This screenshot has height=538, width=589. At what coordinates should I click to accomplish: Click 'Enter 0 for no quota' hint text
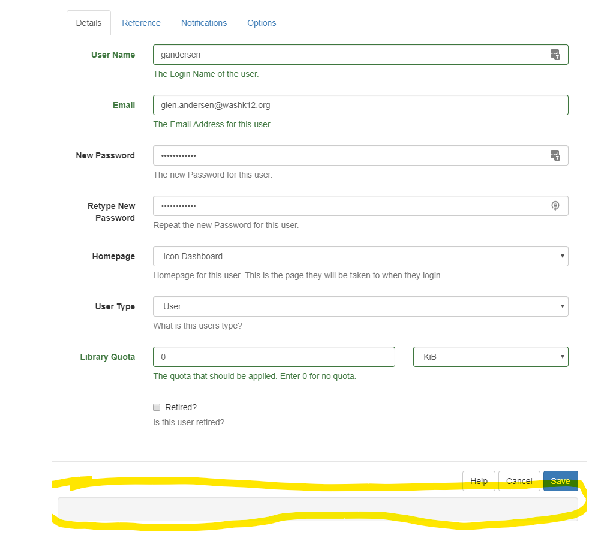point(318,376)
